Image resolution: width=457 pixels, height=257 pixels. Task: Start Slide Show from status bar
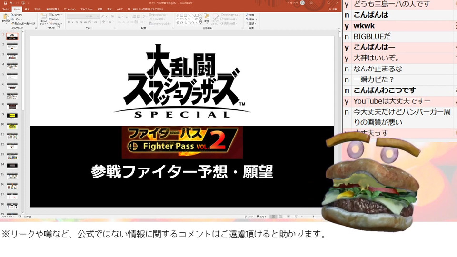pyautogui.click(x=296, y=217)
